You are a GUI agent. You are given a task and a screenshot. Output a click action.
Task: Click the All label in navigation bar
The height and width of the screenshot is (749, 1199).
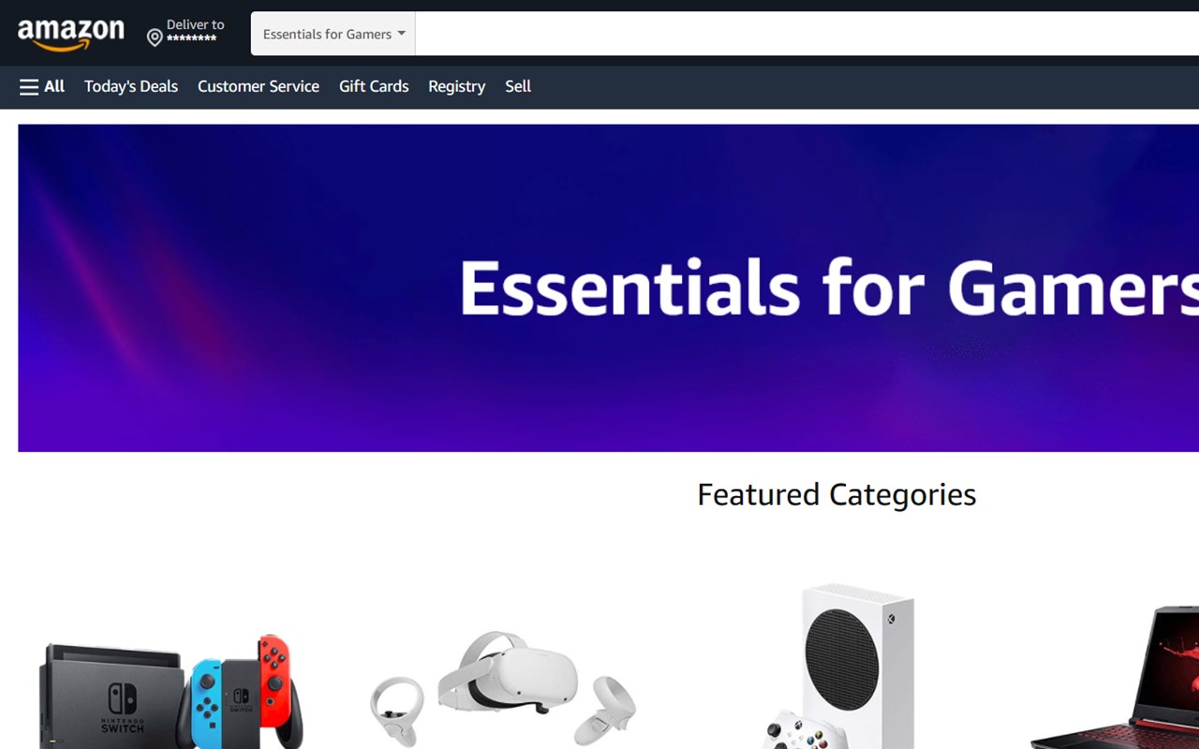54,86
